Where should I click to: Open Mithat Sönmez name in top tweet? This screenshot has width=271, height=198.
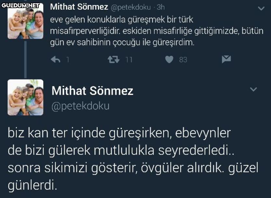(x=79, y=7)
